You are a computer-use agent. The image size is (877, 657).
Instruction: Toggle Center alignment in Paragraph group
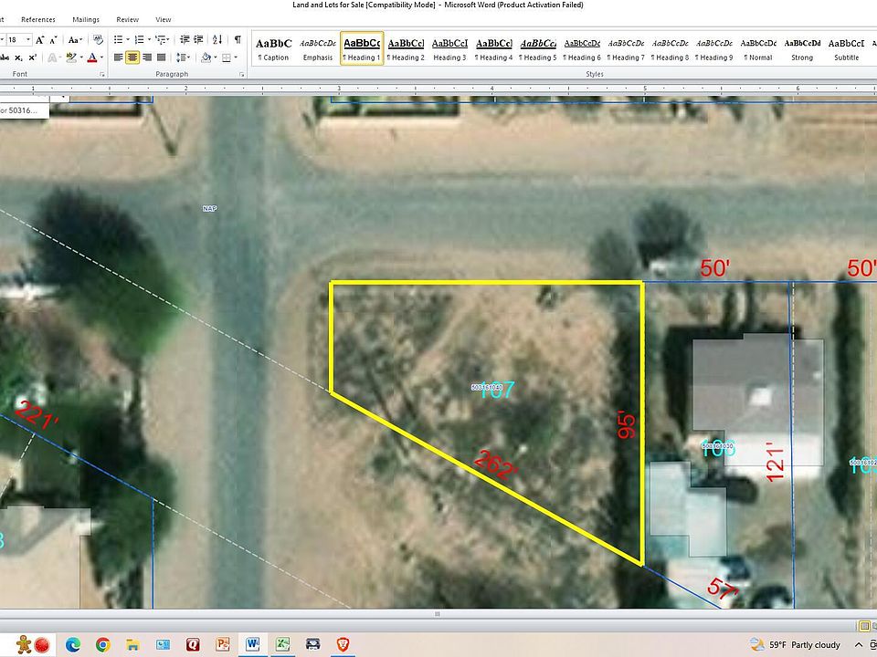point(133,57)
